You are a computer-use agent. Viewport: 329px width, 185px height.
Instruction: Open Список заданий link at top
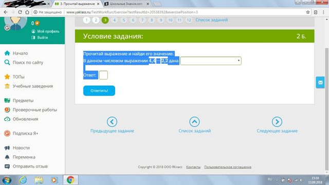coord(211,20)
